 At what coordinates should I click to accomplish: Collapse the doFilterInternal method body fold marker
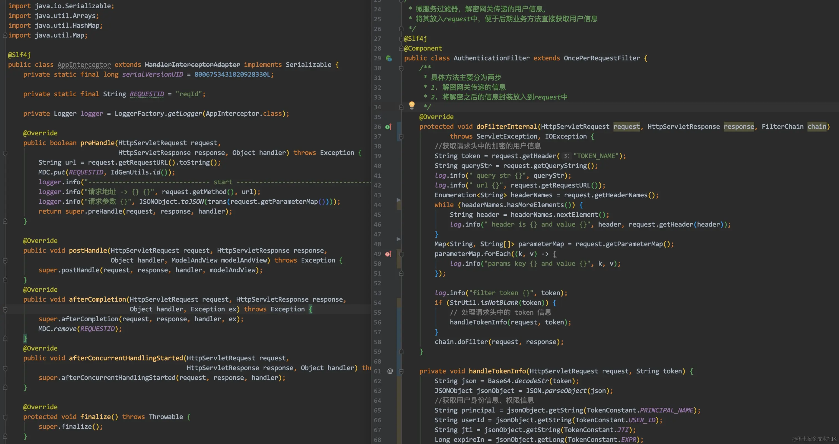(401, 137)
